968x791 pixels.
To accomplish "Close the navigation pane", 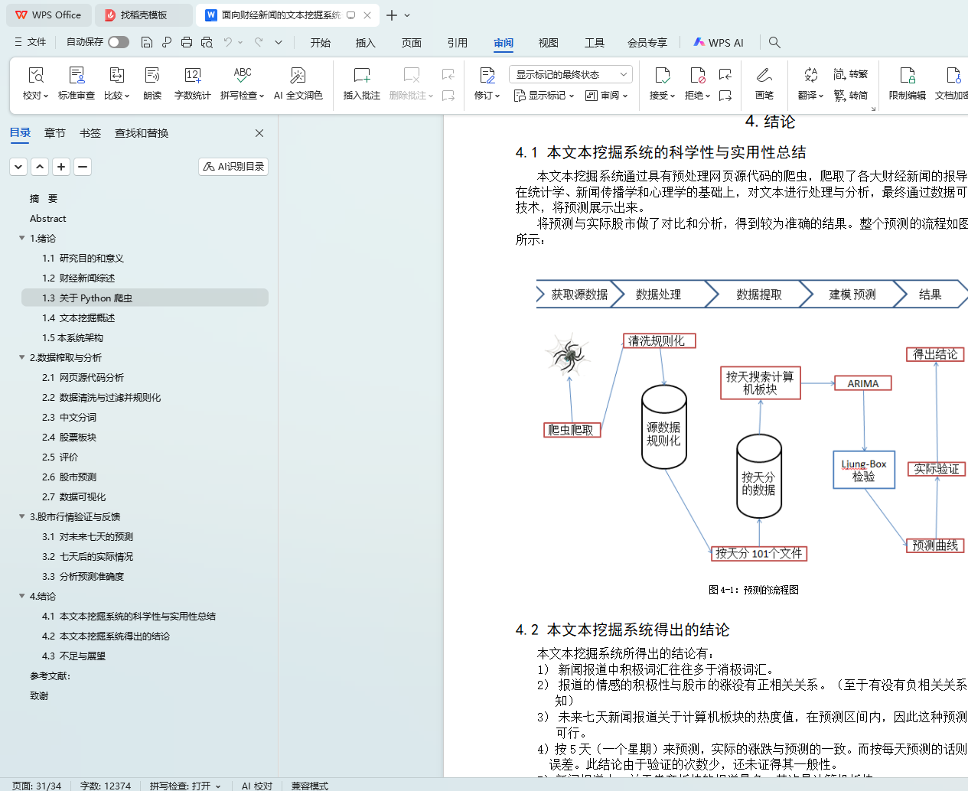I will click(259, 133).
